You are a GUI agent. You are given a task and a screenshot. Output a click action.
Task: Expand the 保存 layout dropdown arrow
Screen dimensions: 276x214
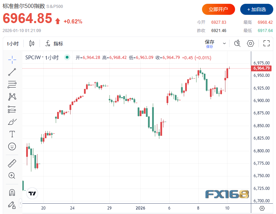point(224,43)
